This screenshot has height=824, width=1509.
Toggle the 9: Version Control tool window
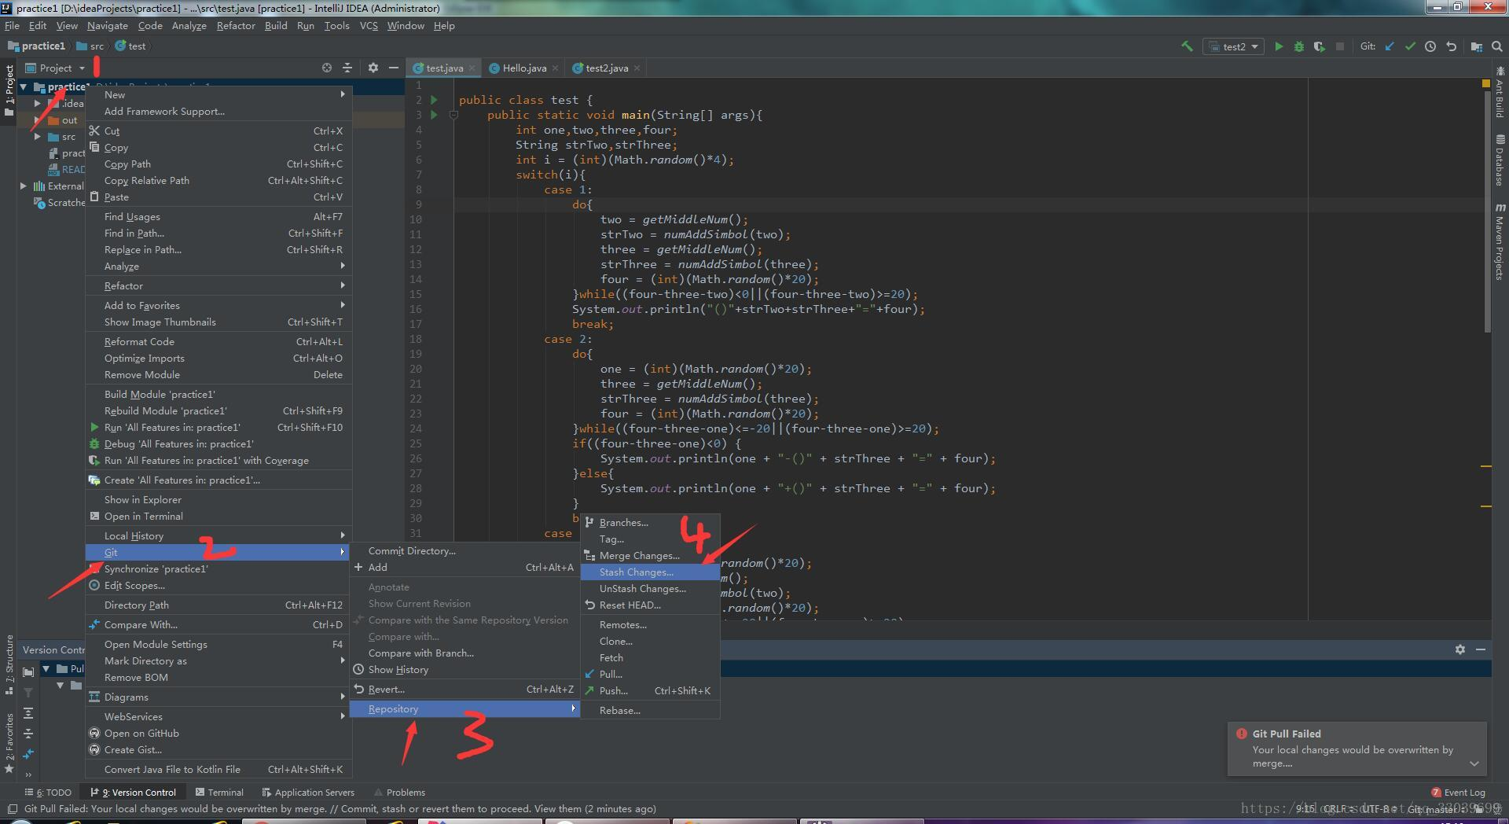[133, 793]
